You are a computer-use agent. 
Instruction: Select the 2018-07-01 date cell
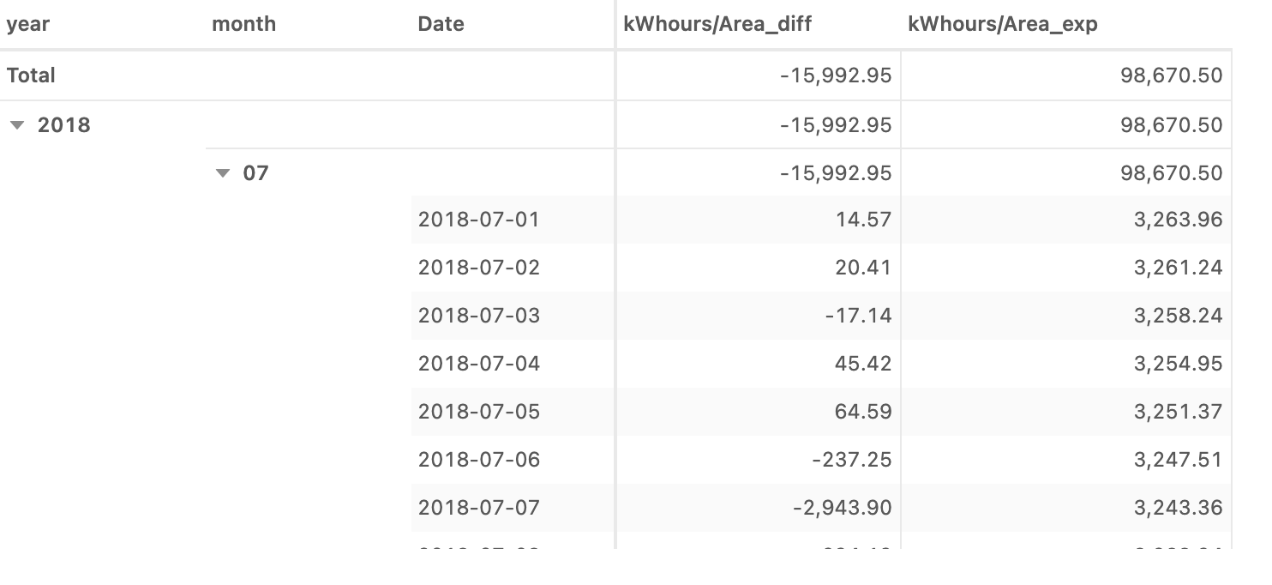pyautogui.click(x=479, y=220)
